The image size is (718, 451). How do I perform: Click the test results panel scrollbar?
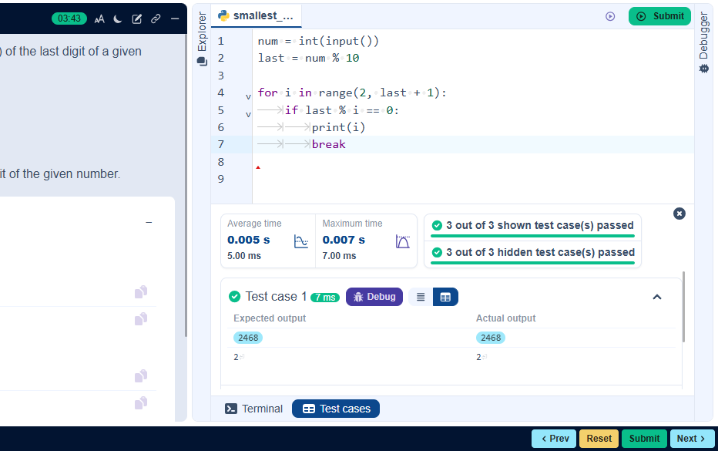[683, 307]
